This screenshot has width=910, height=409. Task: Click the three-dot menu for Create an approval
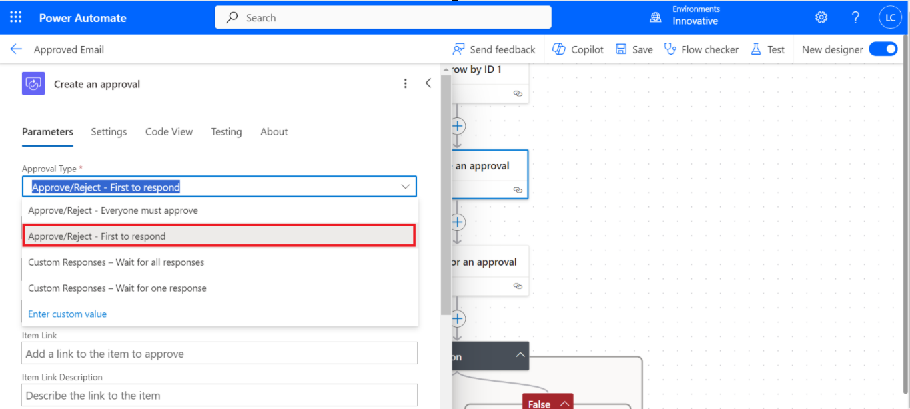pos(406,84)
